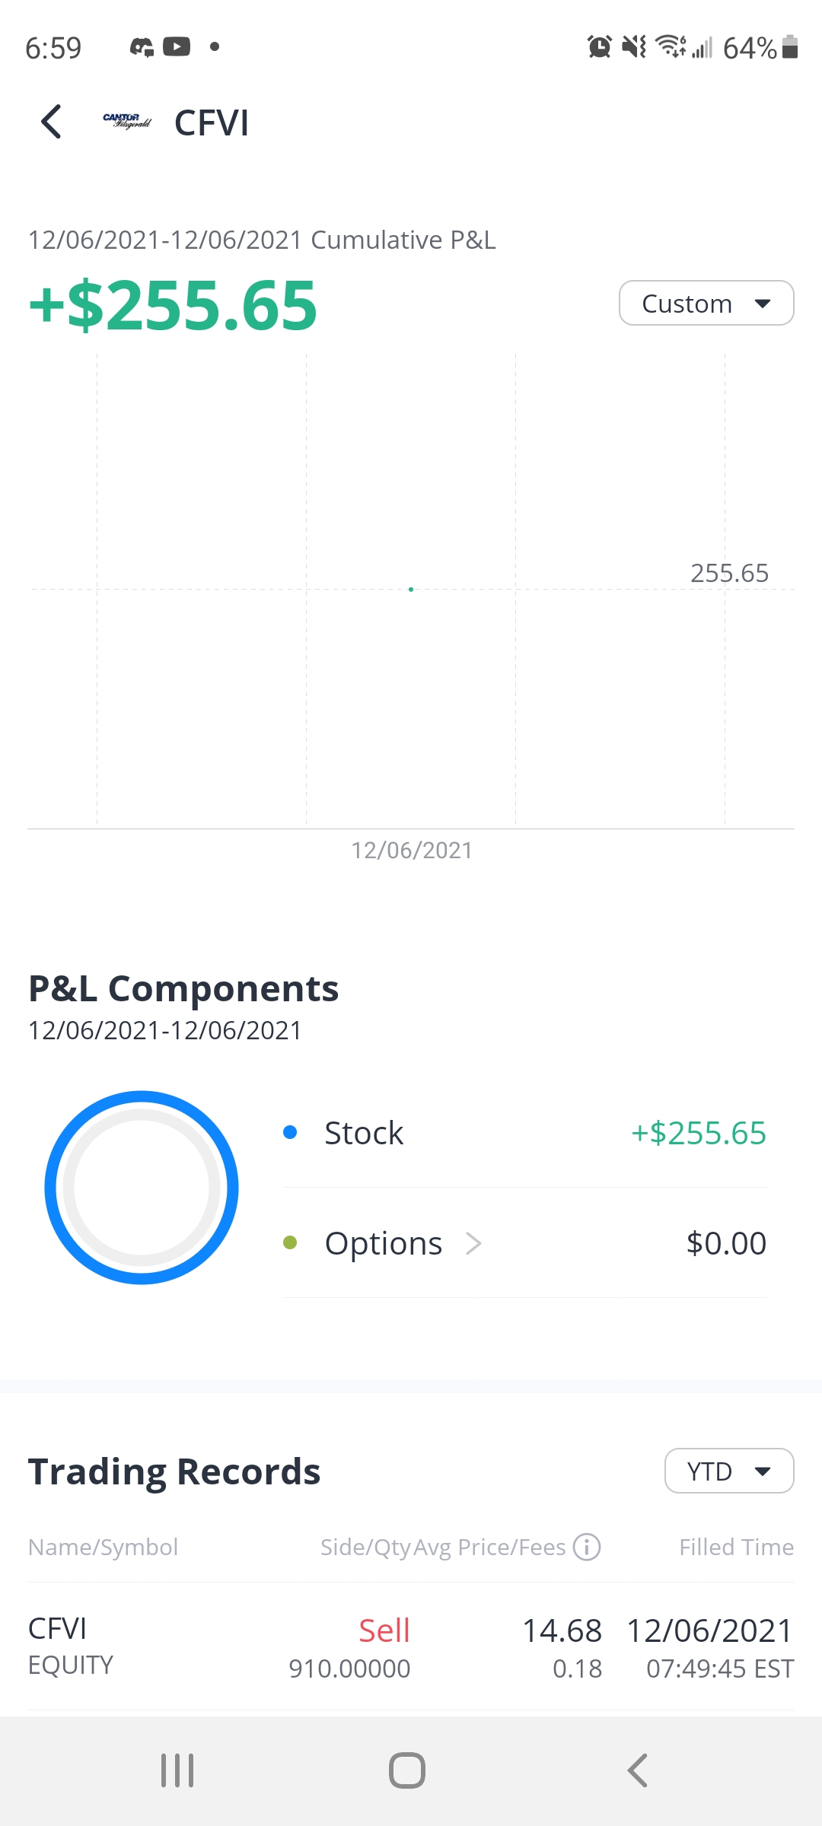Tap the green data point on chart

pos(411,590)
